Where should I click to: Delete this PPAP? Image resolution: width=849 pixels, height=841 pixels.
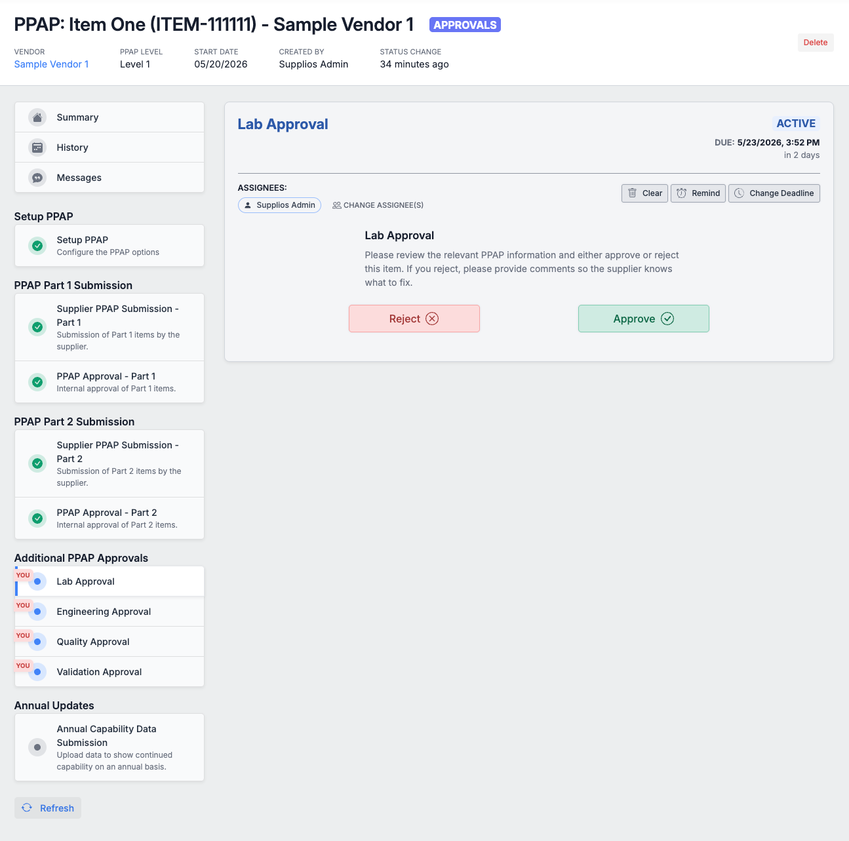[816, 43]
